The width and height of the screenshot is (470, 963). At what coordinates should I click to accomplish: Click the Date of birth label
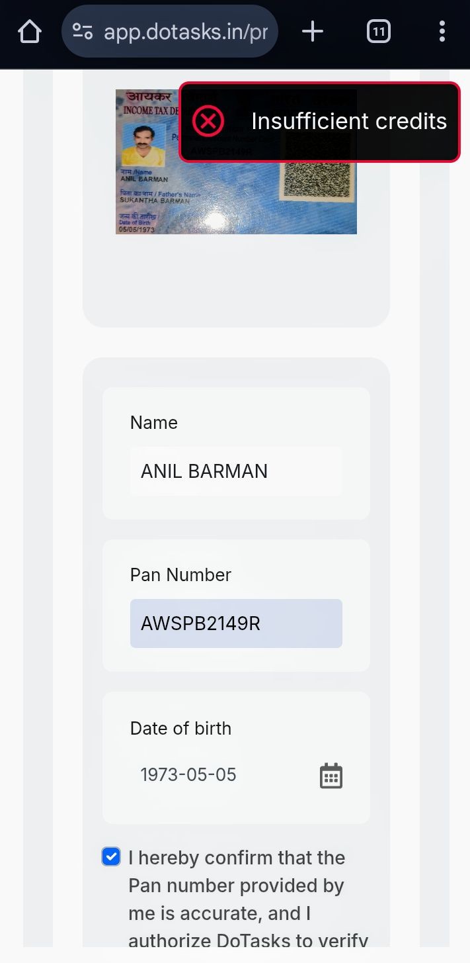pos(180,728)
